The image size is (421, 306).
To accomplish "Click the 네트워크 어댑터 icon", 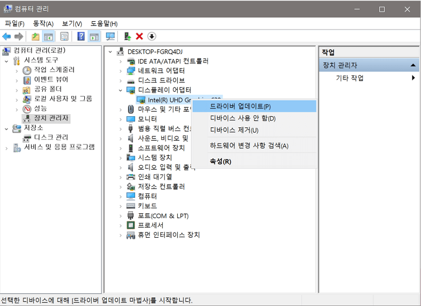I will point(131,71).
